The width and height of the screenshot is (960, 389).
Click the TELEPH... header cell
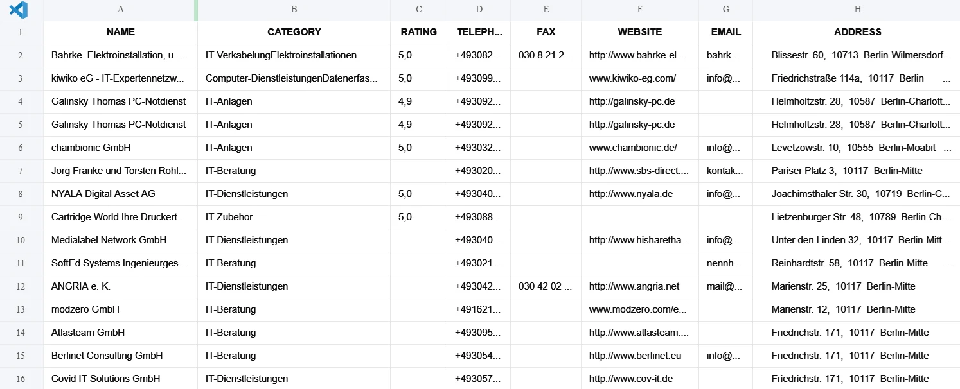point(479,32)
